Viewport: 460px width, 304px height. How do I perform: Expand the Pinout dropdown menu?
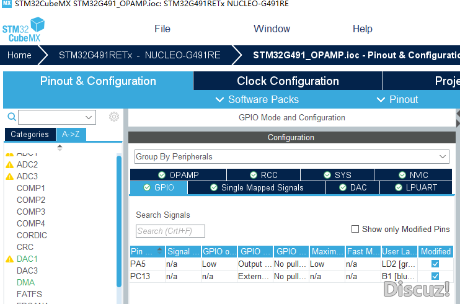397,99
